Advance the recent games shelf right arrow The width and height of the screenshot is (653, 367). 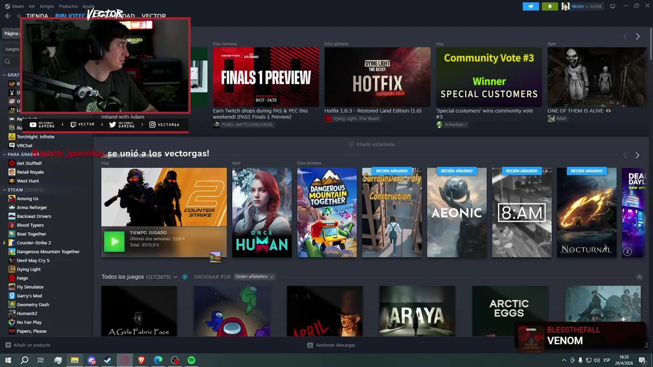point(637,155)
